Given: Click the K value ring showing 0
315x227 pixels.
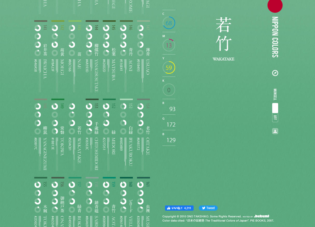Looking at the screenshot, I should 169,90.
